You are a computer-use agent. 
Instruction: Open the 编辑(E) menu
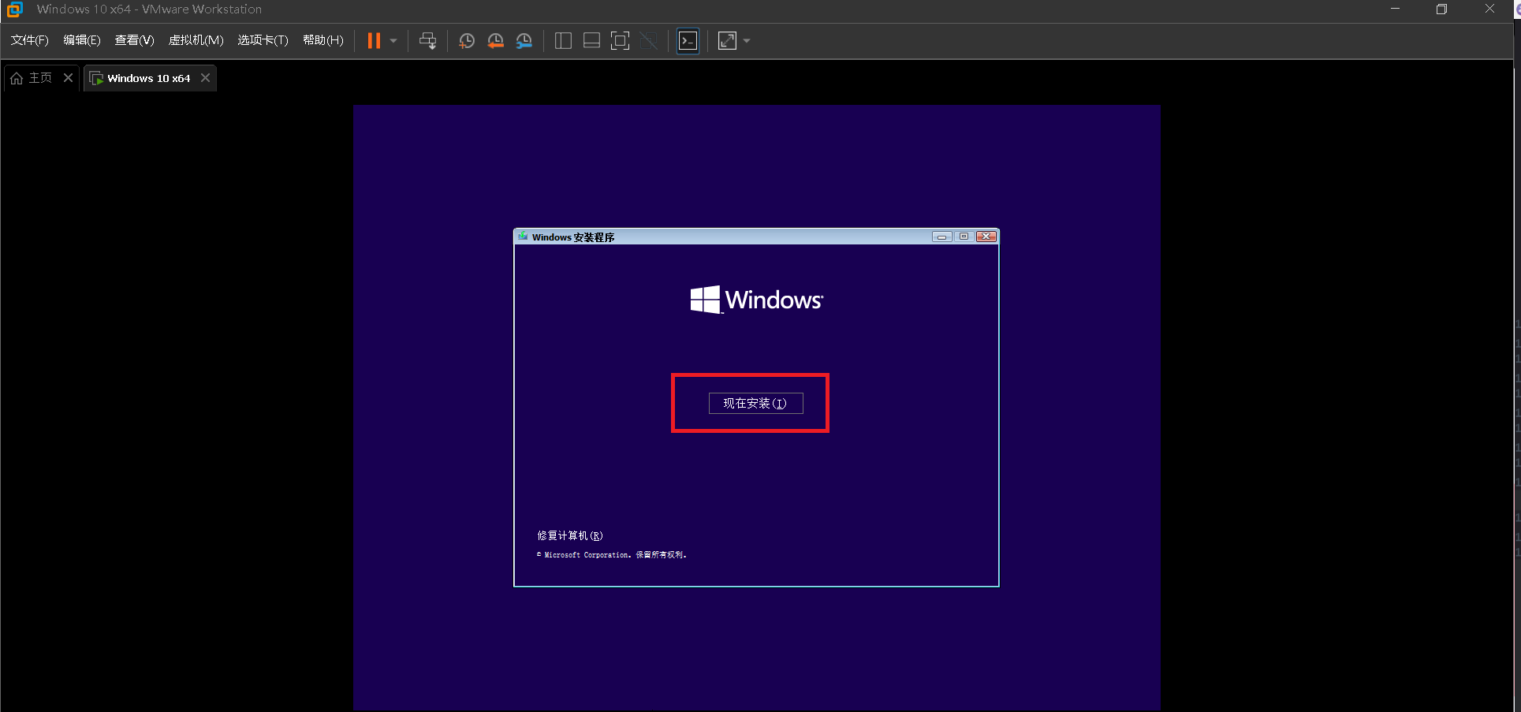coord(82,40)
